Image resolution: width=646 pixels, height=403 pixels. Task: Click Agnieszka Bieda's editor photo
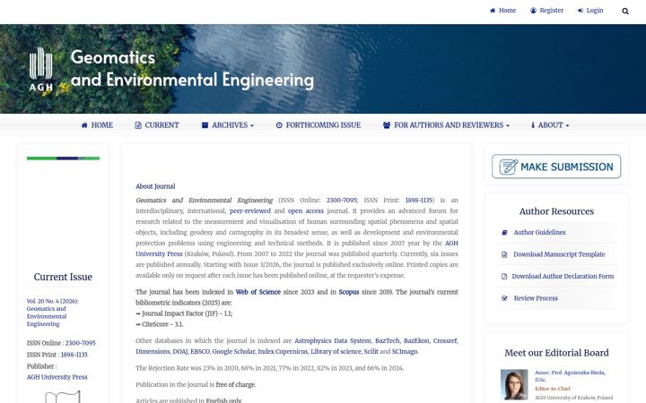click(514, 384)
